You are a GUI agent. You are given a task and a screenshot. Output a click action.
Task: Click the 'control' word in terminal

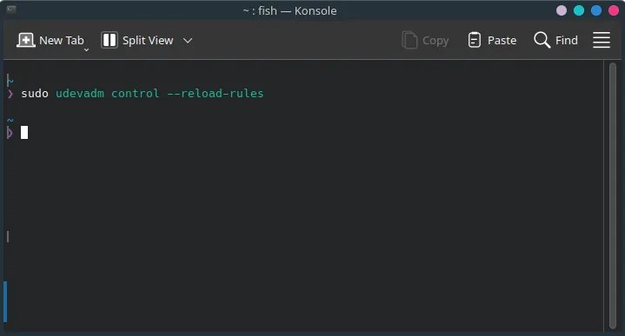tap(135, 94)
